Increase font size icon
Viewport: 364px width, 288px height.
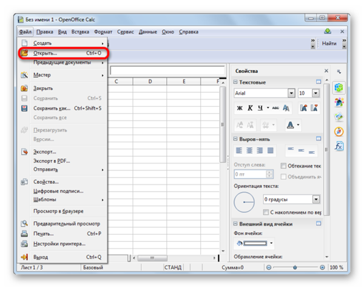click(303, 108)
